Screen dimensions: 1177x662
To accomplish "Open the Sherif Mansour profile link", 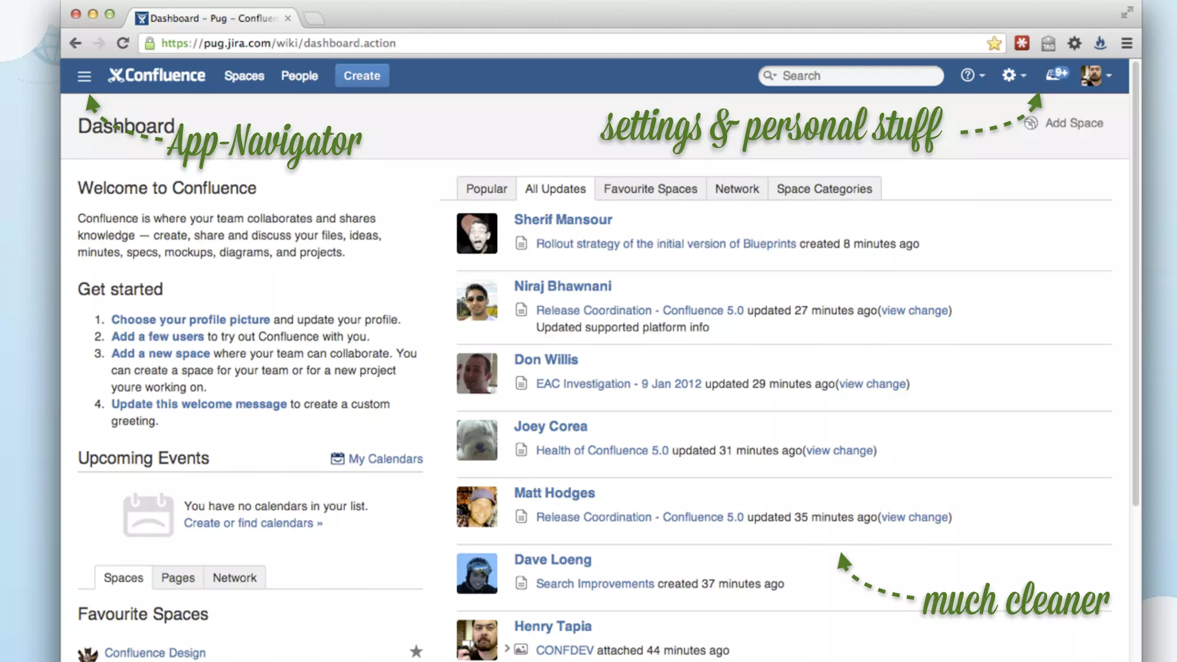I will coord(563,220).
